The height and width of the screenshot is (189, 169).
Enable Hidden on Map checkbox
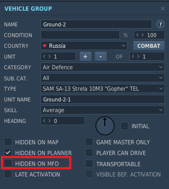[x=8, y=142]
